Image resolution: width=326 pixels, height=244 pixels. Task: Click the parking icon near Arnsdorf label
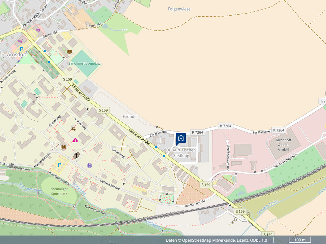[21, 49]
